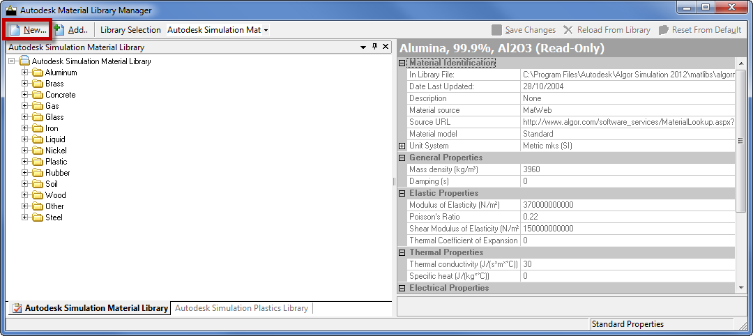
Task: Click the Save Changes button label
Action: point(530,30)
